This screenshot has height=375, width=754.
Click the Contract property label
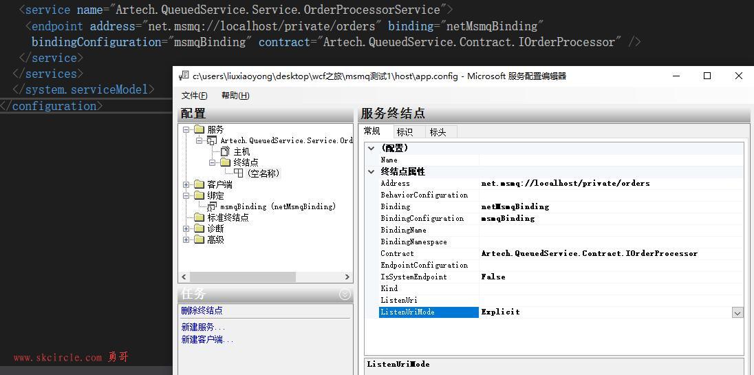(397, 253)
